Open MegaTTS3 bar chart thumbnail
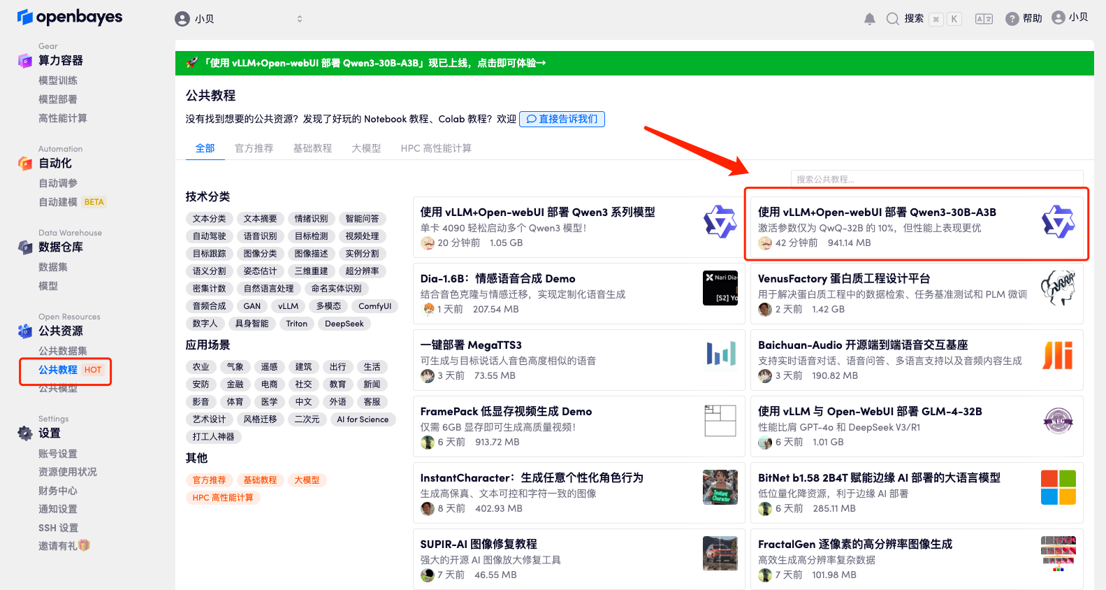 coord(720,354)
